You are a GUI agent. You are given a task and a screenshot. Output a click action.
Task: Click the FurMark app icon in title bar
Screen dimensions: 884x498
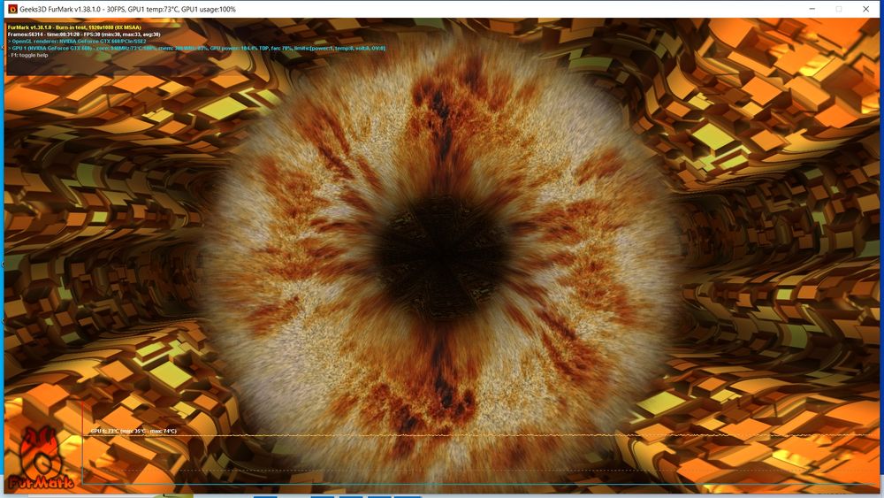pyautogui.click(x=12, y=9)
